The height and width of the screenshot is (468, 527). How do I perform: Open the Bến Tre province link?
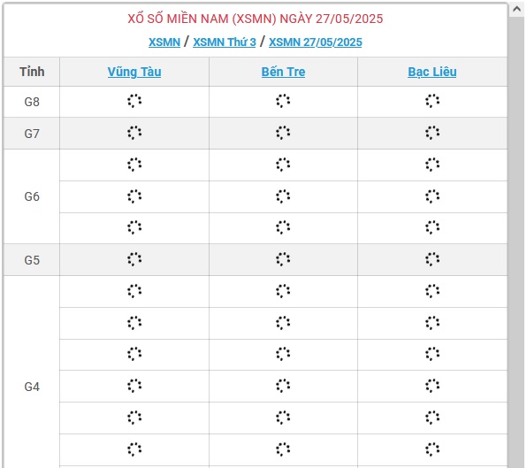pos(283,72)
